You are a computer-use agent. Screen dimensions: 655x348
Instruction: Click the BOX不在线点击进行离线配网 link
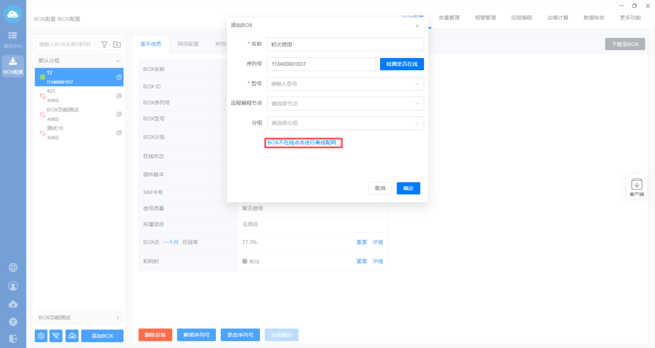303,143
